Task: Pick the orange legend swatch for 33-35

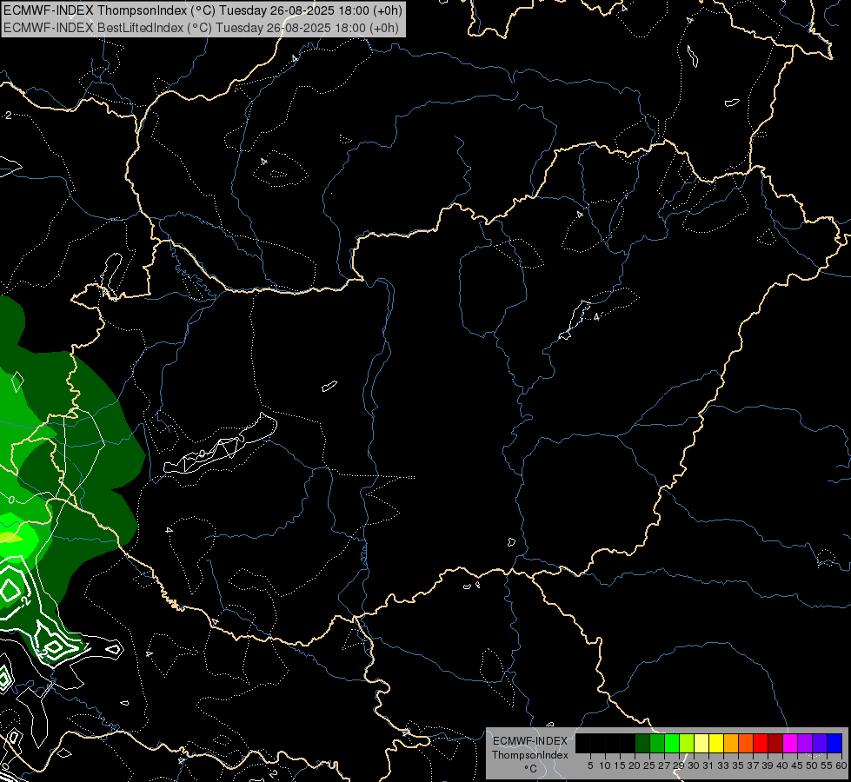Action: pos(731,744)
